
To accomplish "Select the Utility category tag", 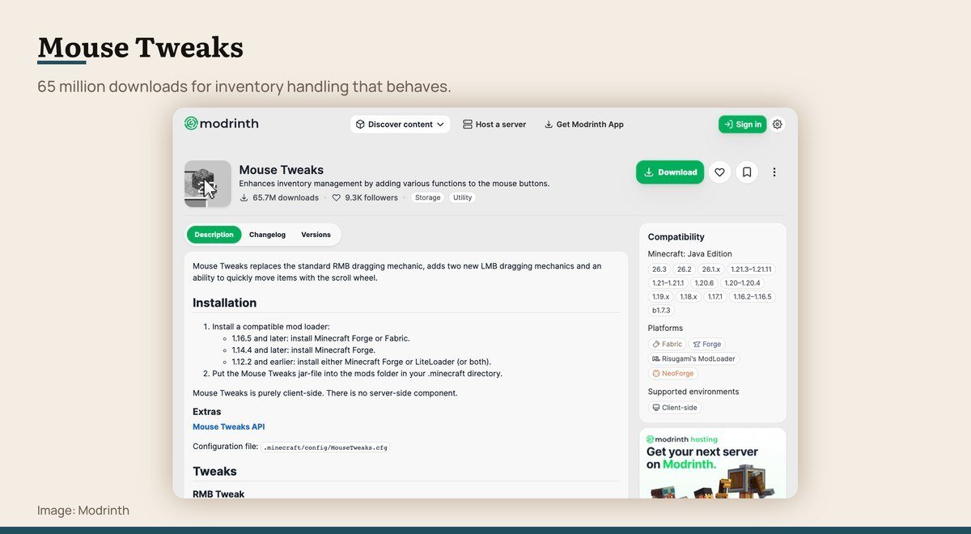I will (462, 197).
